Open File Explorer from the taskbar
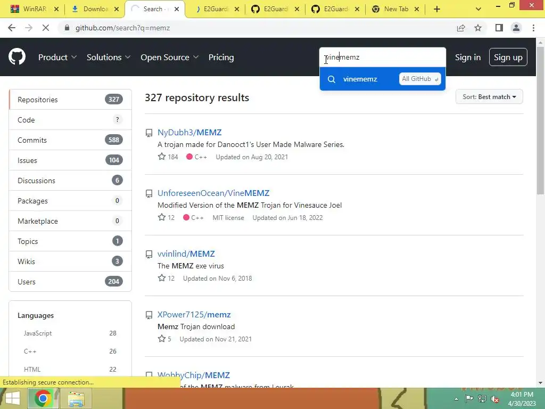This screenshot has width=545, height=409. 76,398
